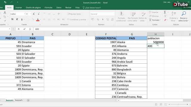Open the Insertar ribbon tab
This screenshot has height=107, width=191.
(19, 7)
